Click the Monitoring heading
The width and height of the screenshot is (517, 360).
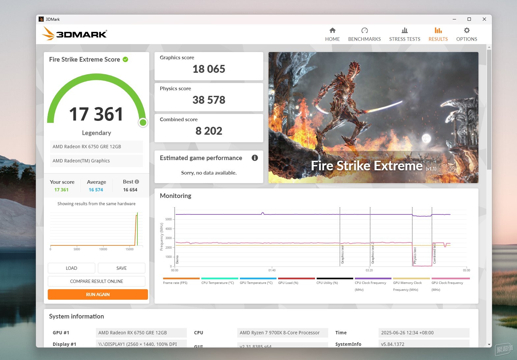[x=176, y=196]
